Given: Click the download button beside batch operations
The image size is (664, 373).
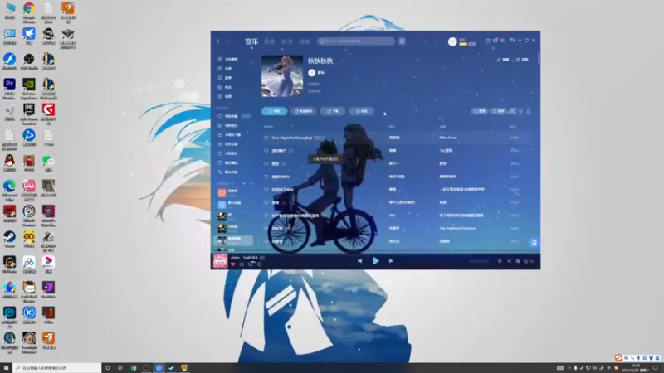Looking at the screenshot, I should click(x=333, y=111).
